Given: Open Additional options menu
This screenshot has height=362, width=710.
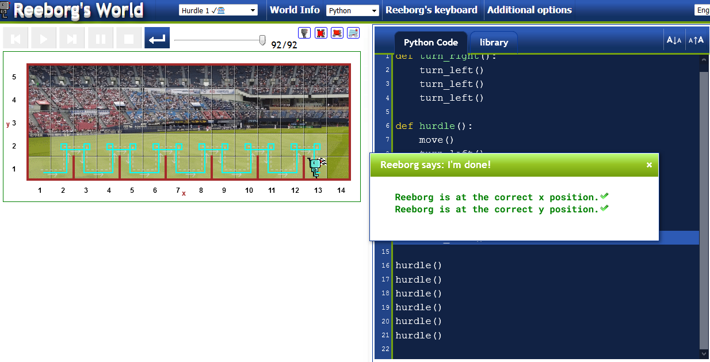Looking at the screenshot, I should pyautogui.click(x=528, y=10).
